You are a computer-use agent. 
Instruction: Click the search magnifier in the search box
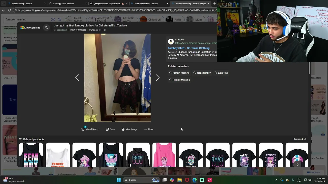59,19
